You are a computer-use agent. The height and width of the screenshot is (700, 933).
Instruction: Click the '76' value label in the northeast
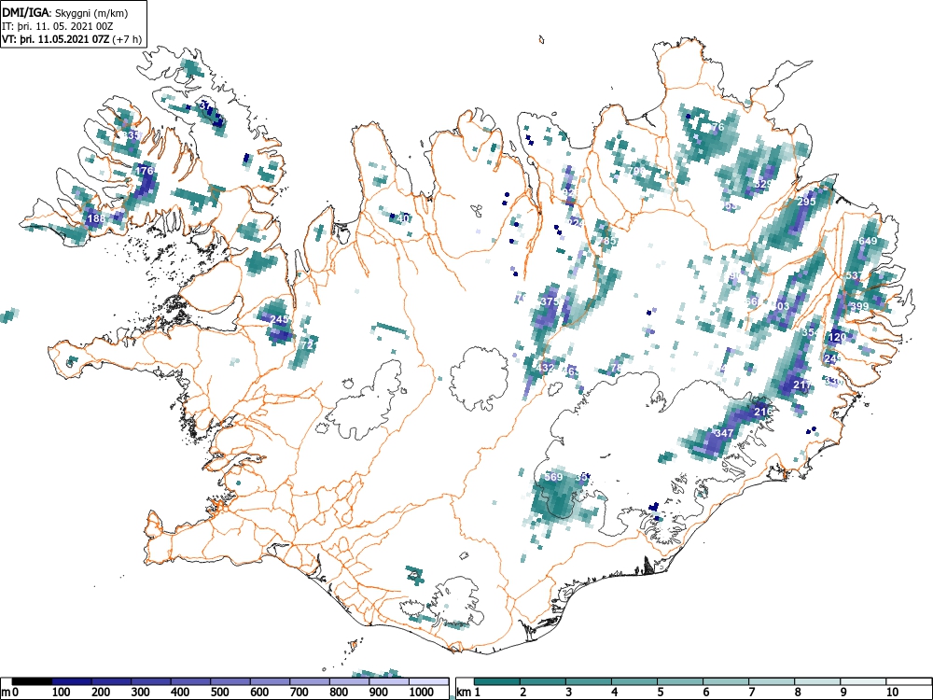point(718,127)
